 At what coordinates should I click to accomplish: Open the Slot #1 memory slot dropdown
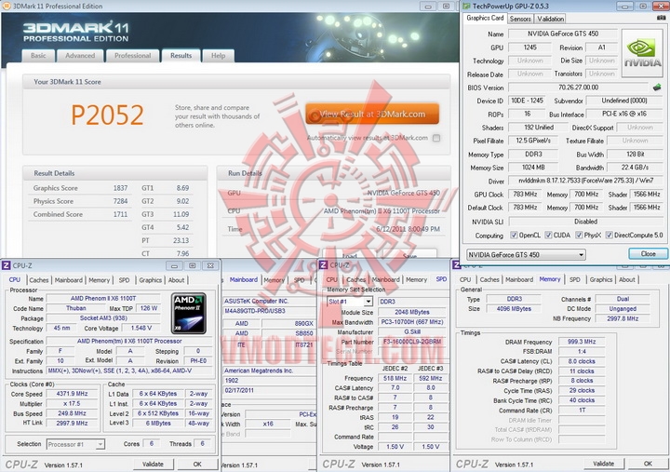click(350, 302)
